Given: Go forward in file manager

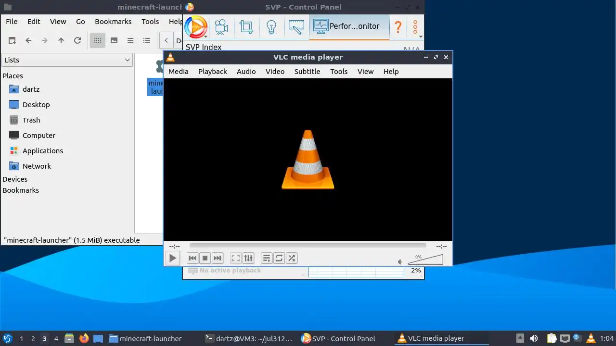Looking at the screenshot, I should click(45, 40).
